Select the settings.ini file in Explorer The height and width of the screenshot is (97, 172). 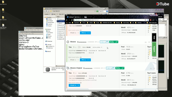click(60, 37)
